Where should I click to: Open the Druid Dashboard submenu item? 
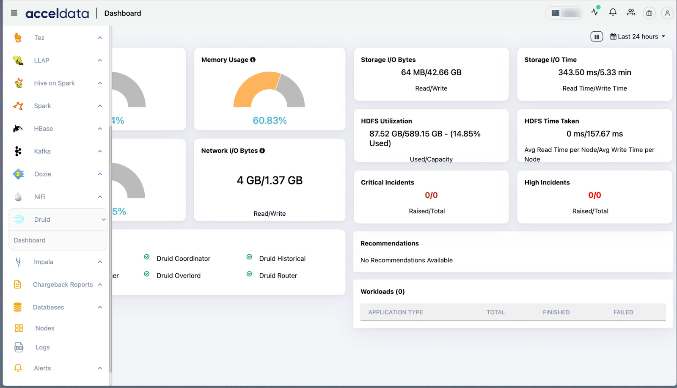click(x=30, y=240)
